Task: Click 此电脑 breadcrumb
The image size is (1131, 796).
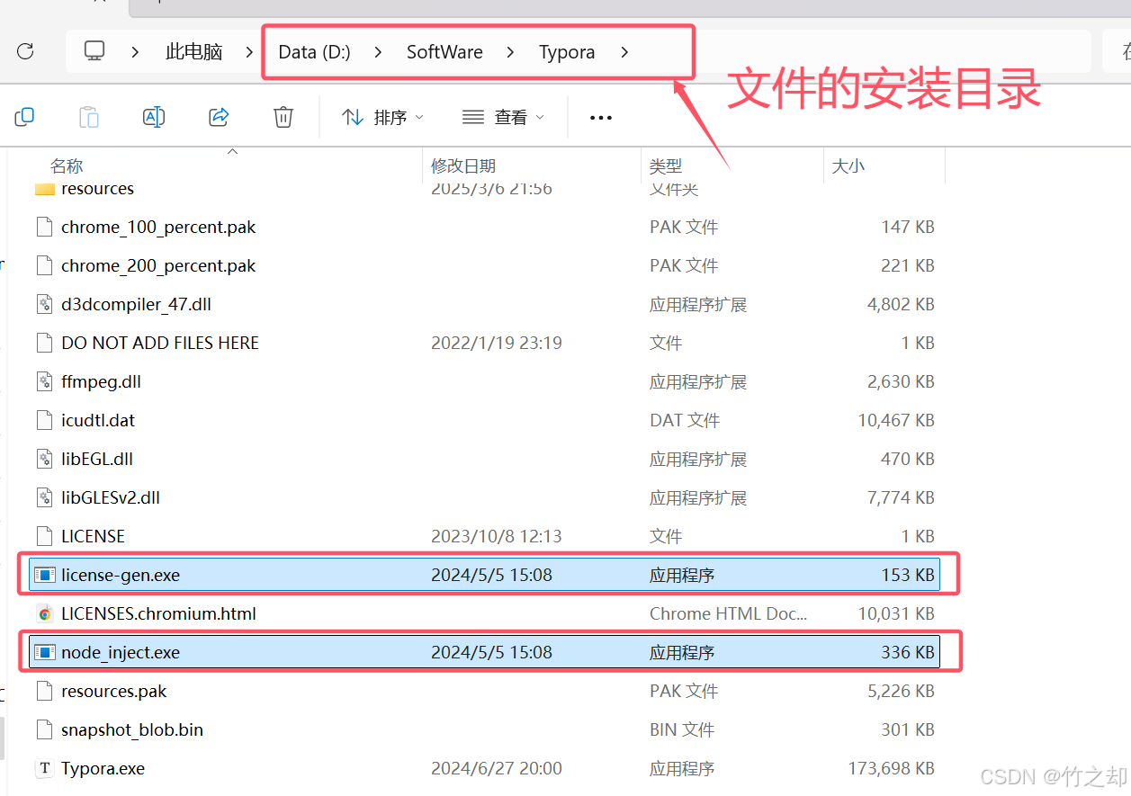Action: coord(193,52)
